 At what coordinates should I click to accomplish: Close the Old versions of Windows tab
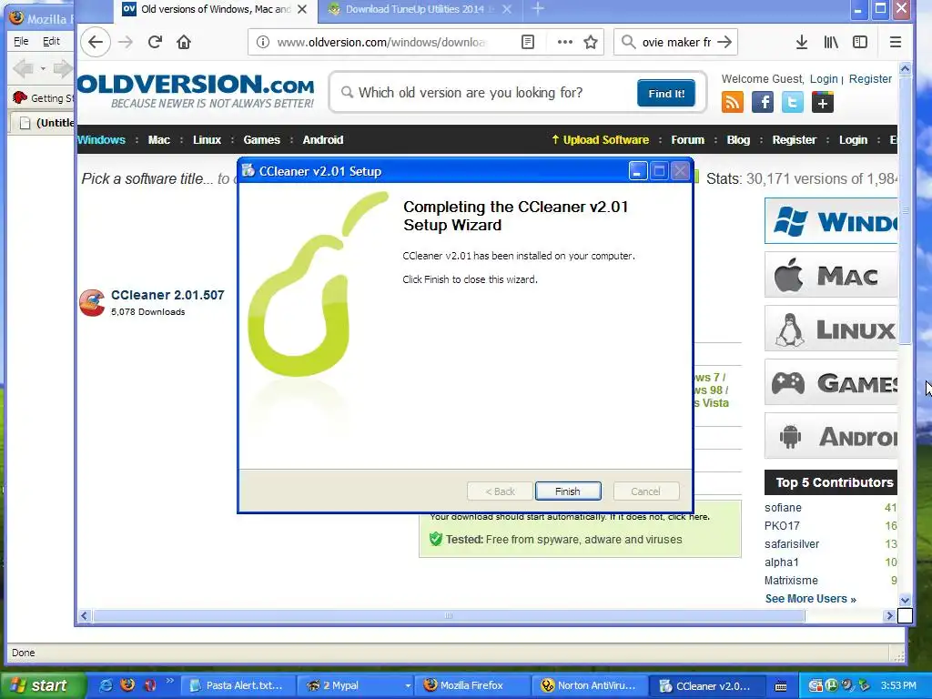(302, 9)
